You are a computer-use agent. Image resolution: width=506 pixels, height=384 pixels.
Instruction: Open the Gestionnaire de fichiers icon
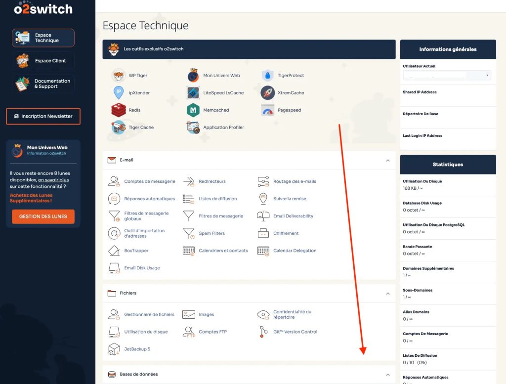[114, 315]
